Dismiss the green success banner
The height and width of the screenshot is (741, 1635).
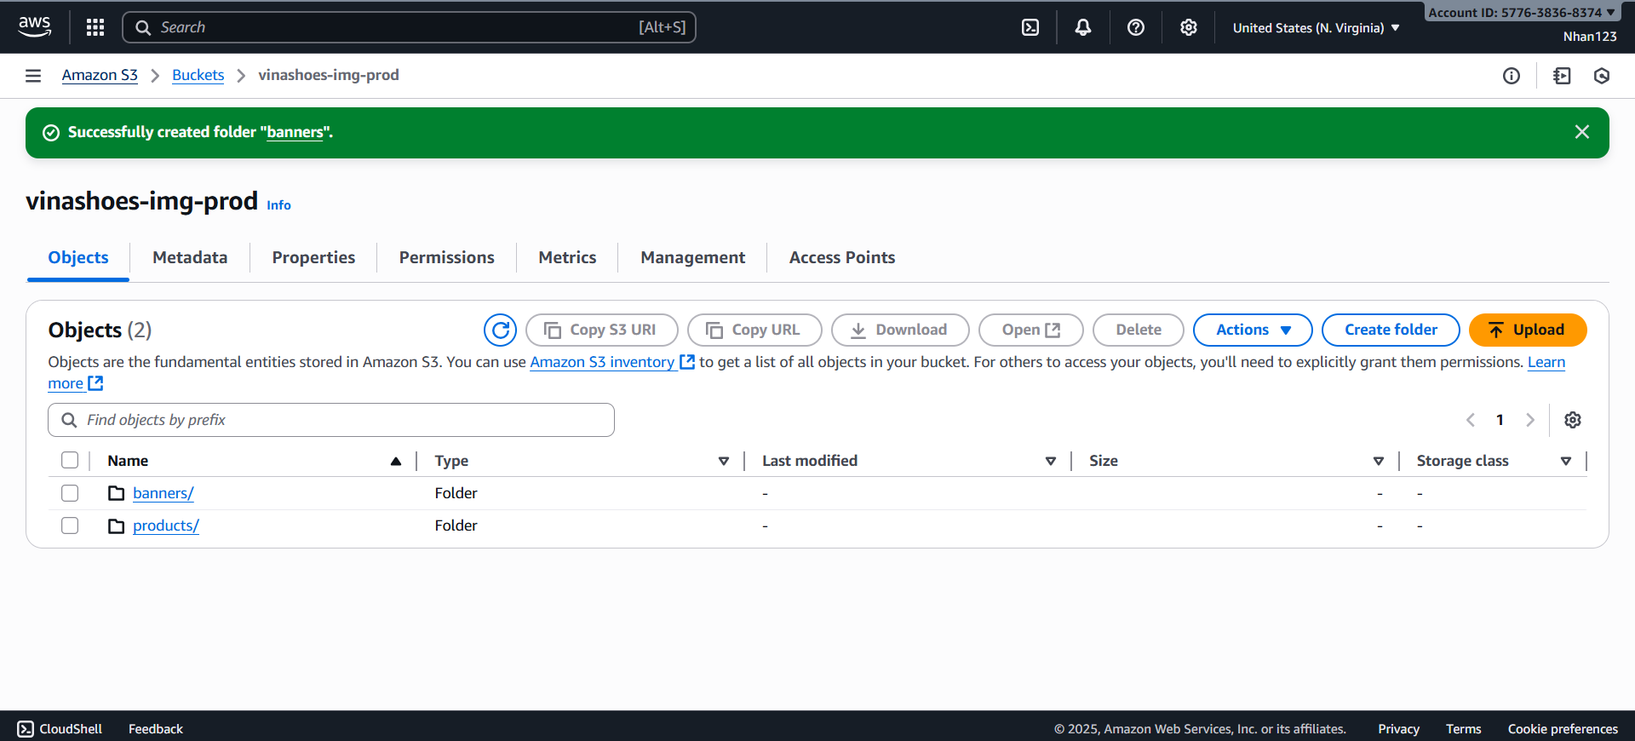[x=1582, y=132]
